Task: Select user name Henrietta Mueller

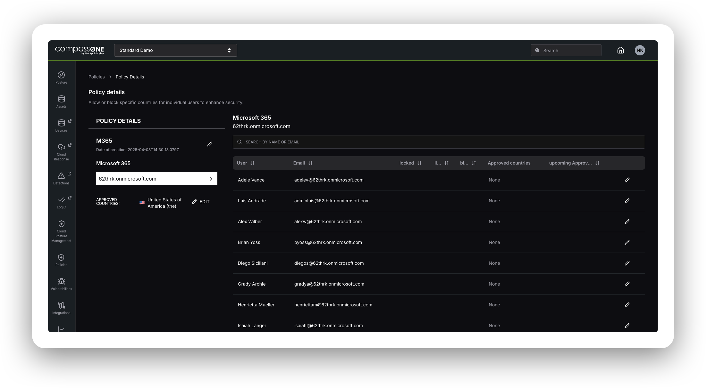Action: [x=256, y=305]
